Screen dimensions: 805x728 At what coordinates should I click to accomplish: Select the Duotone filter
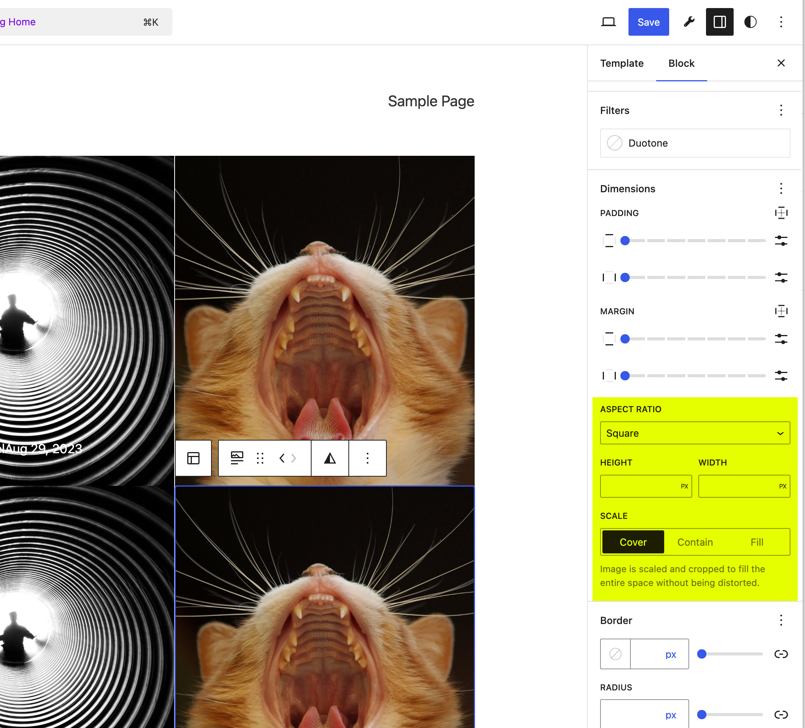pos(695,143)
